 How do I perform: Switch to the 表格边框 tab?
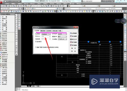coord(55,31)
